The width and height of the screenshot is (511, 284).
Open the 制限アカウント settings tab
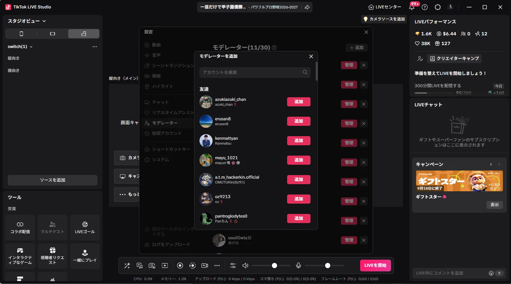click(163, 134)
